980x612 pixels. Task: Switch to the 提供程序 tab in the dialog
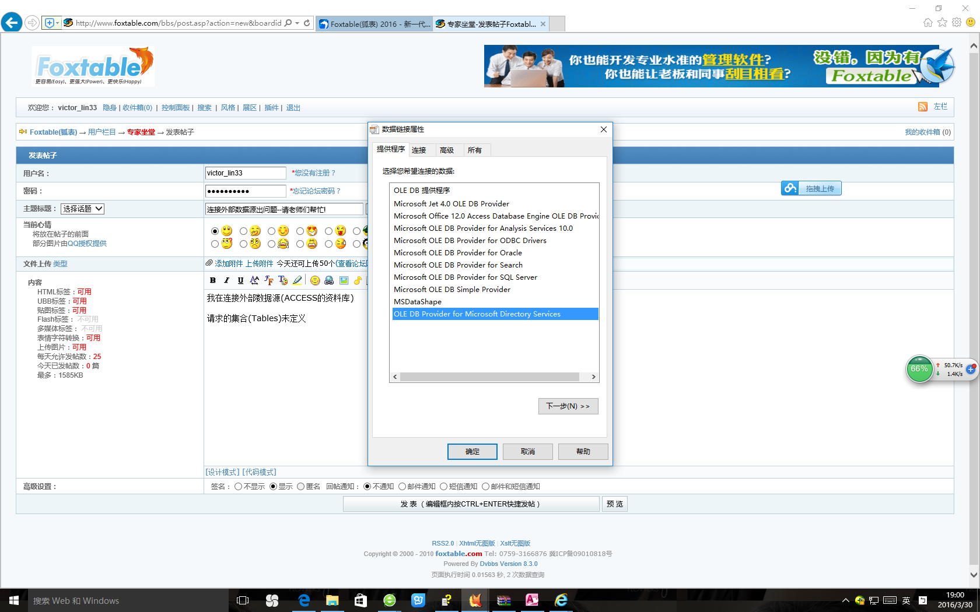coord(391,149)
